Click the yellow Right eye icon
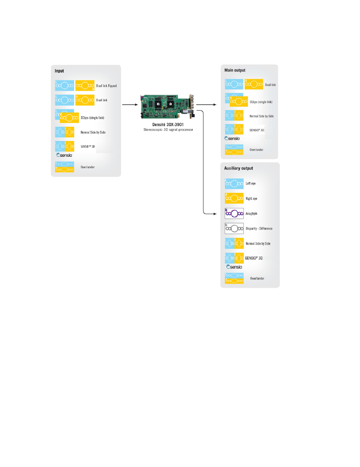Image resolution: width=360 pixels, height=467 pixels. tap(234, 199)
